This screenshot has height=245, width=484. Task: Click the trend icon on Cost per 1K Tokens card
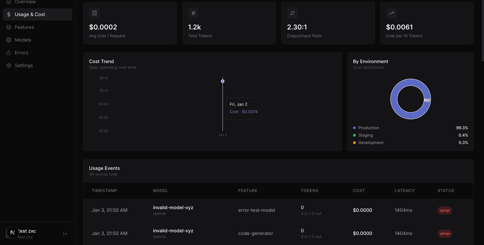(391, 13)
